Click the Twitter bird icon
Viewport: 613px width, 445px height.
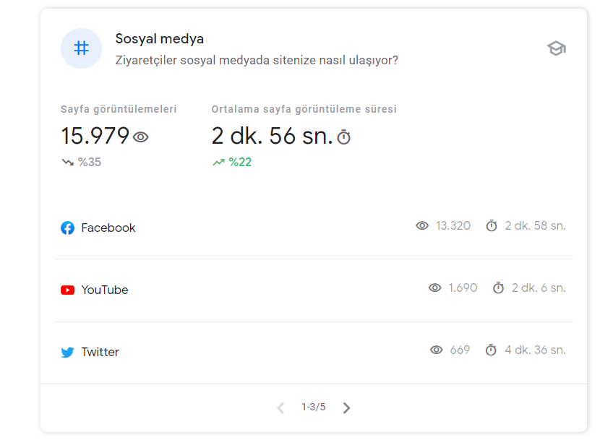(x=68, y=352)
